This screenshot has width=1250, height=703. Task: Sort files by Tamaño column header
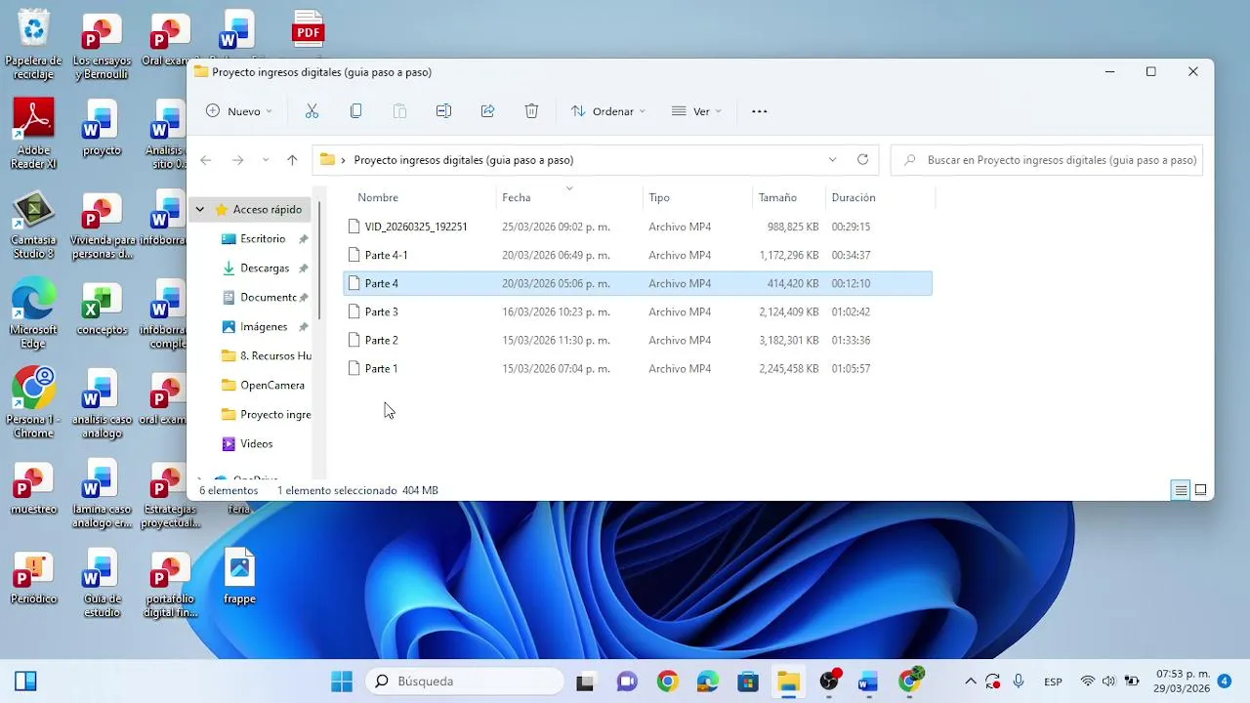(x=777, y=197)
